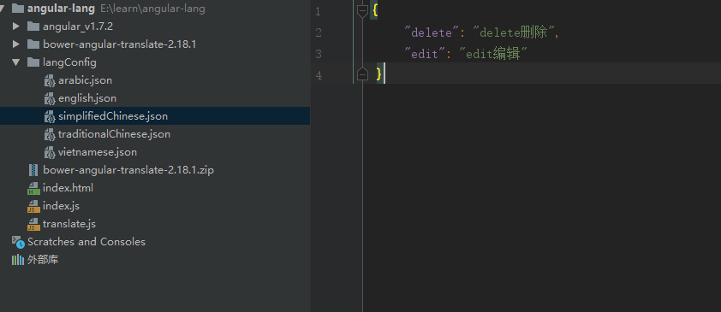Viewport: 721px width, 312px height.
Task: Click the traditionalChinese.json file icon
Action: 50,134
